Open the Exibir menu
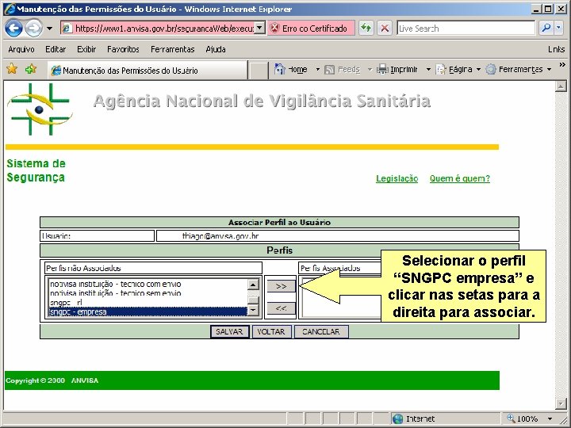Image resolution: width=571 pixels, height=428 pixels. click(x=86, y=49)
